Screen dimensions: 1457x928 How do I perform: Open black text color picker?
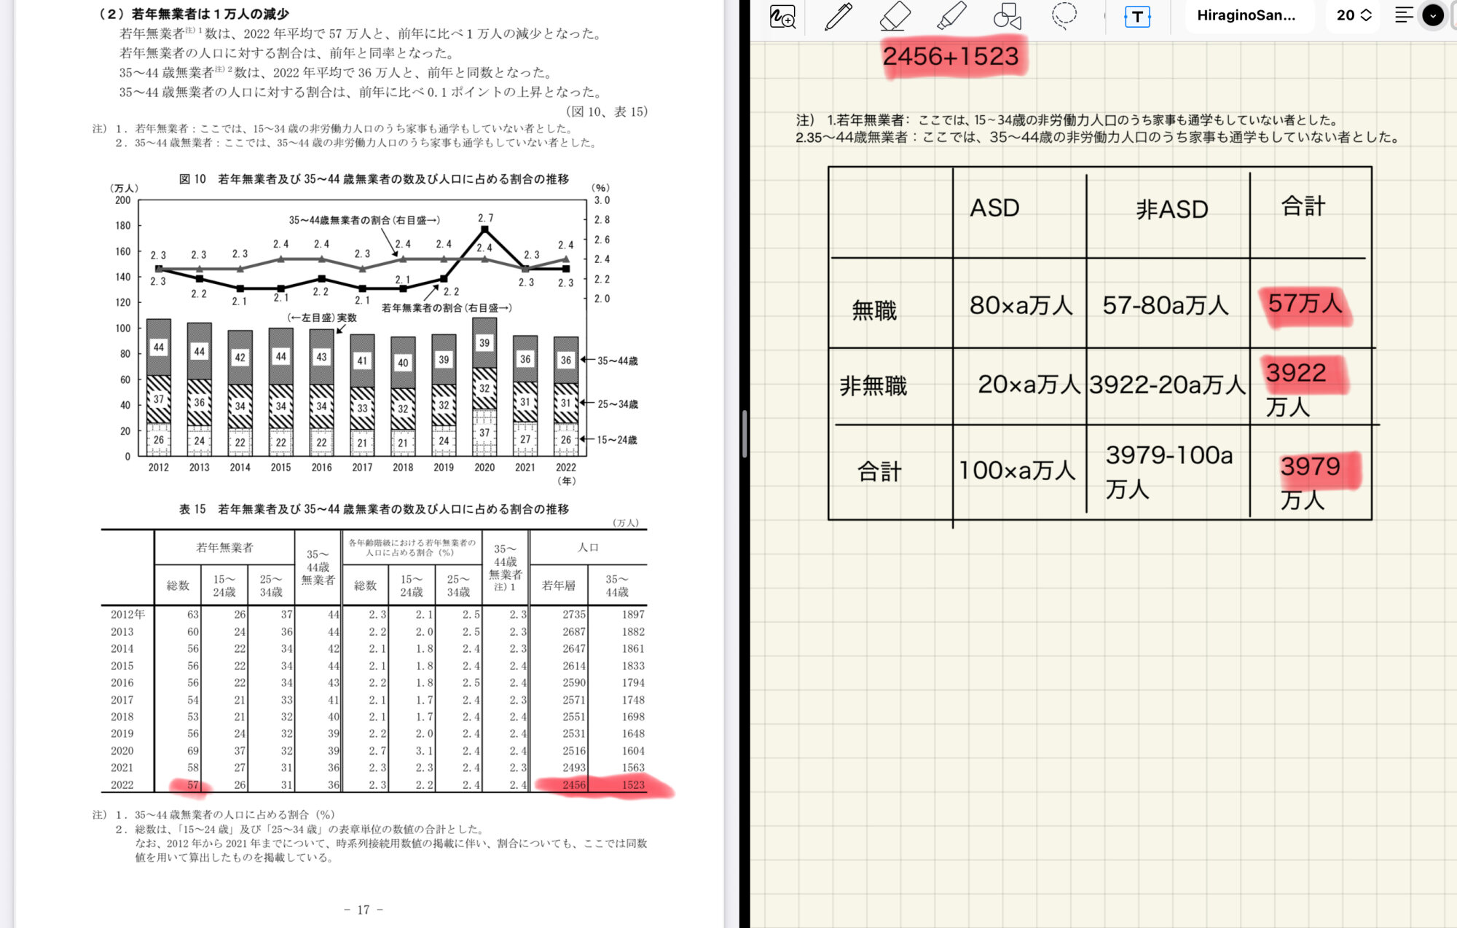click(1433, 15)
